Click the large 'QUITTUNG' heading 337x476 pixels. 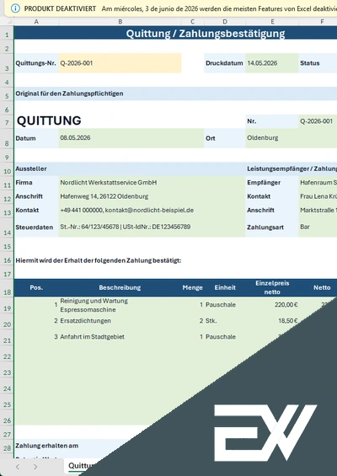tap(49, 120)
